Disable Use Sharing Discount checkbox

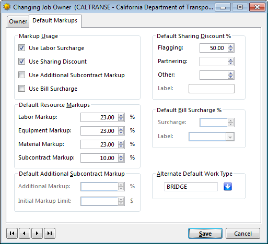point(21,62)
